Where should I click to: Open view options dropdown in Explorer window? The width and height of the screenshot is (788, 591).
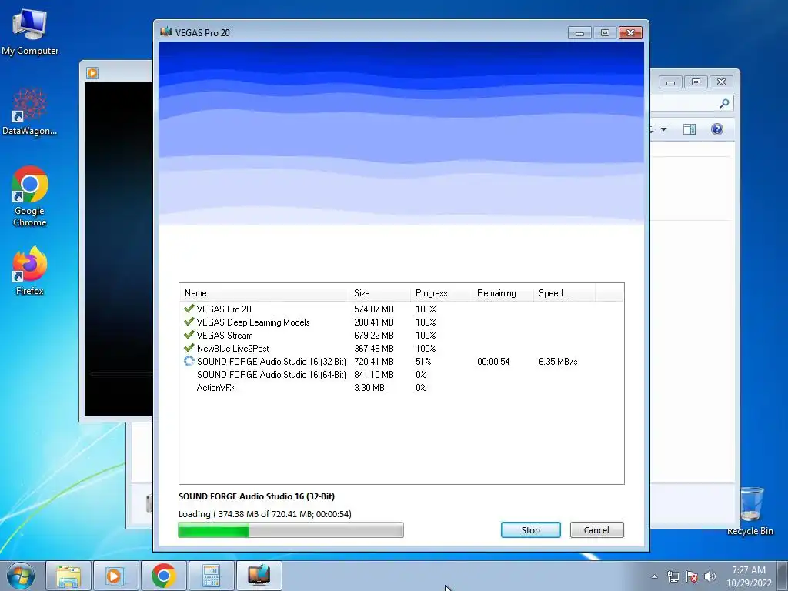pyautogui.click(x=663, y=129)
